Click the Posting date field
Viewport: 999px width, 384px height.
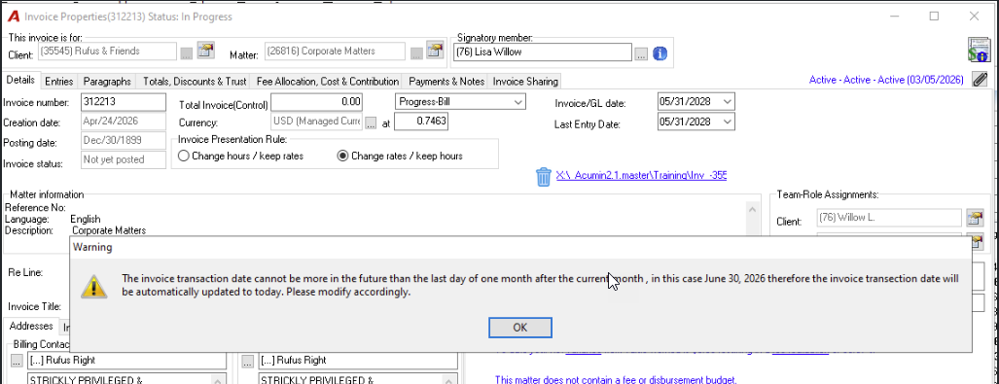(124, 141)
